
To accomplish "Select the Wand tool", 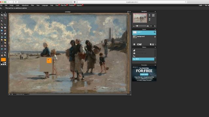I will [2, 21].
